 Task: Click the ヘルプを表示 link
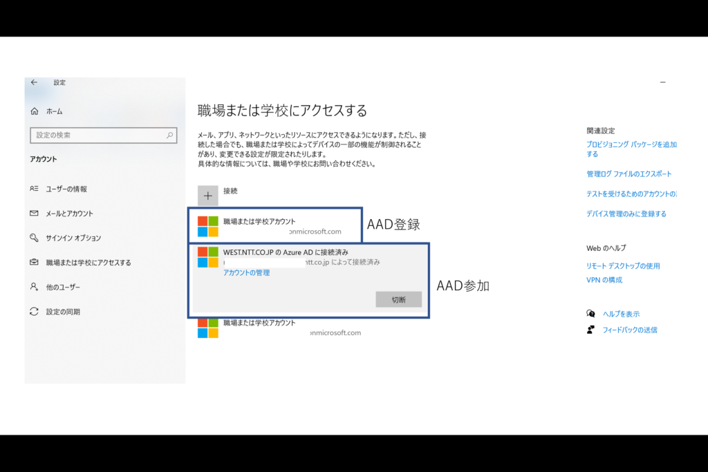coord(622,314)
